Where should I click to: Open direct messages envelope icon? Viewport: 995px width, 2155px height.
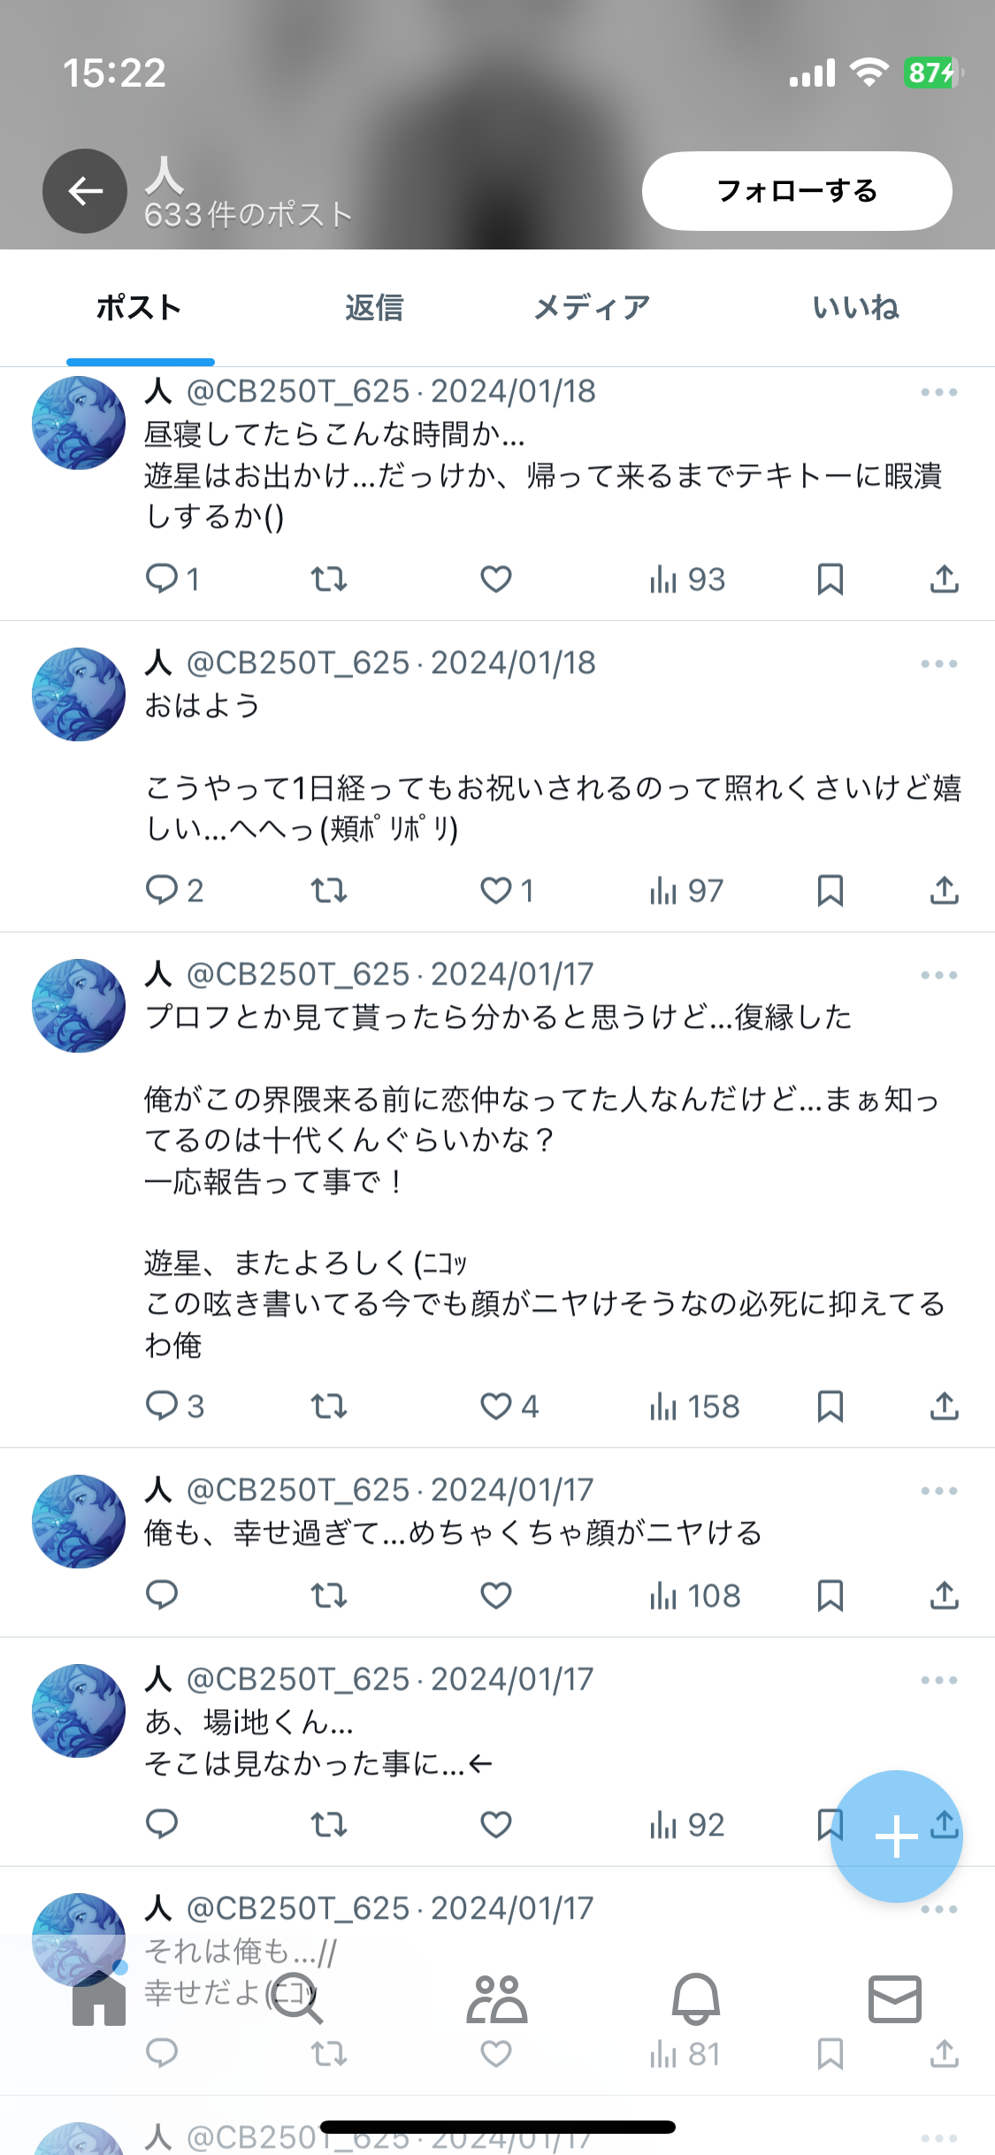coord(895,1998)
